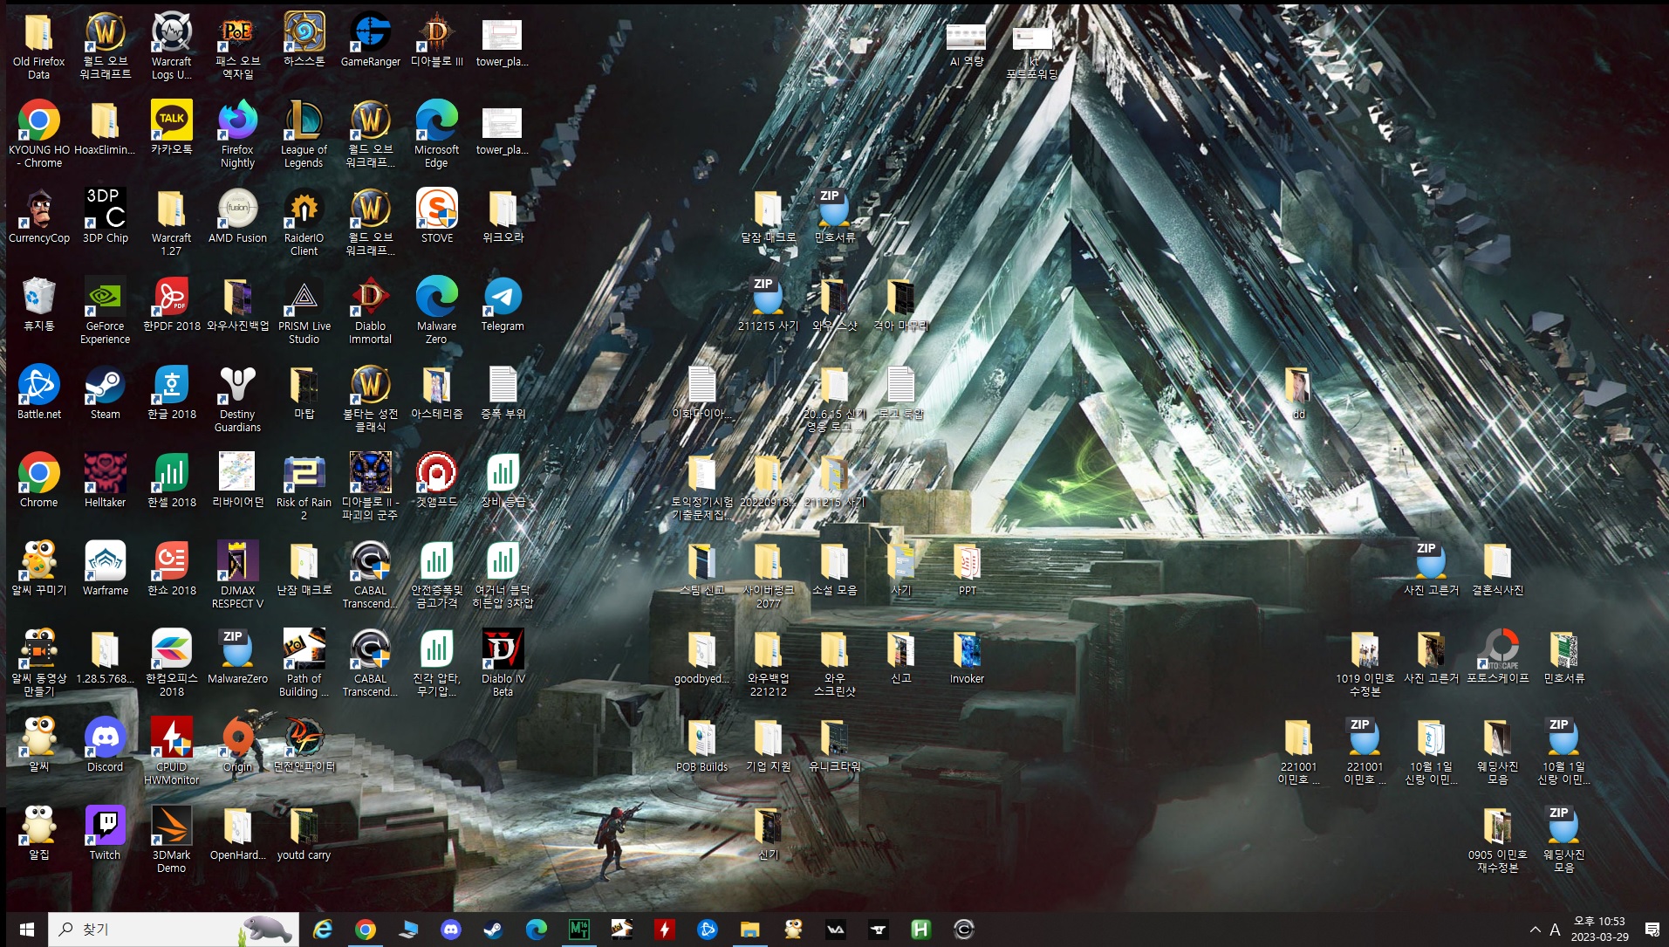Select the Warcraft Logs Uploader icon
Viewport: 1669px width, 947px height.
pos(171,46)
